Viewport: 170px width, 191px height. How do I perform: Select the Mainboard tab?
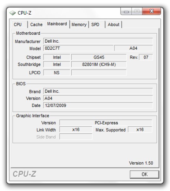(x=57, y=24)
